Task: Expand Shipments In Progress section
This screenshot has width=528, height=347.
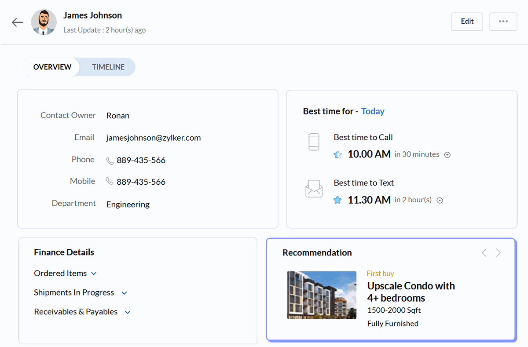Action: point(124,293)
